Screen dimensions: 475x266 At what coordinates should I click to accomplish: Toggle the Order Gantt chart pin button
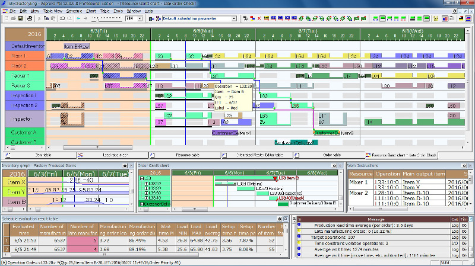(334, 166)
